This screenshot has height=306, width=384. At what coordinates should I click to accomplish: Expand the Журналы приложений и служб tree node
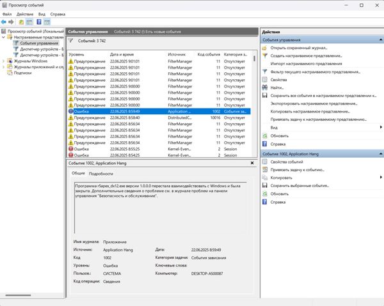3,67
